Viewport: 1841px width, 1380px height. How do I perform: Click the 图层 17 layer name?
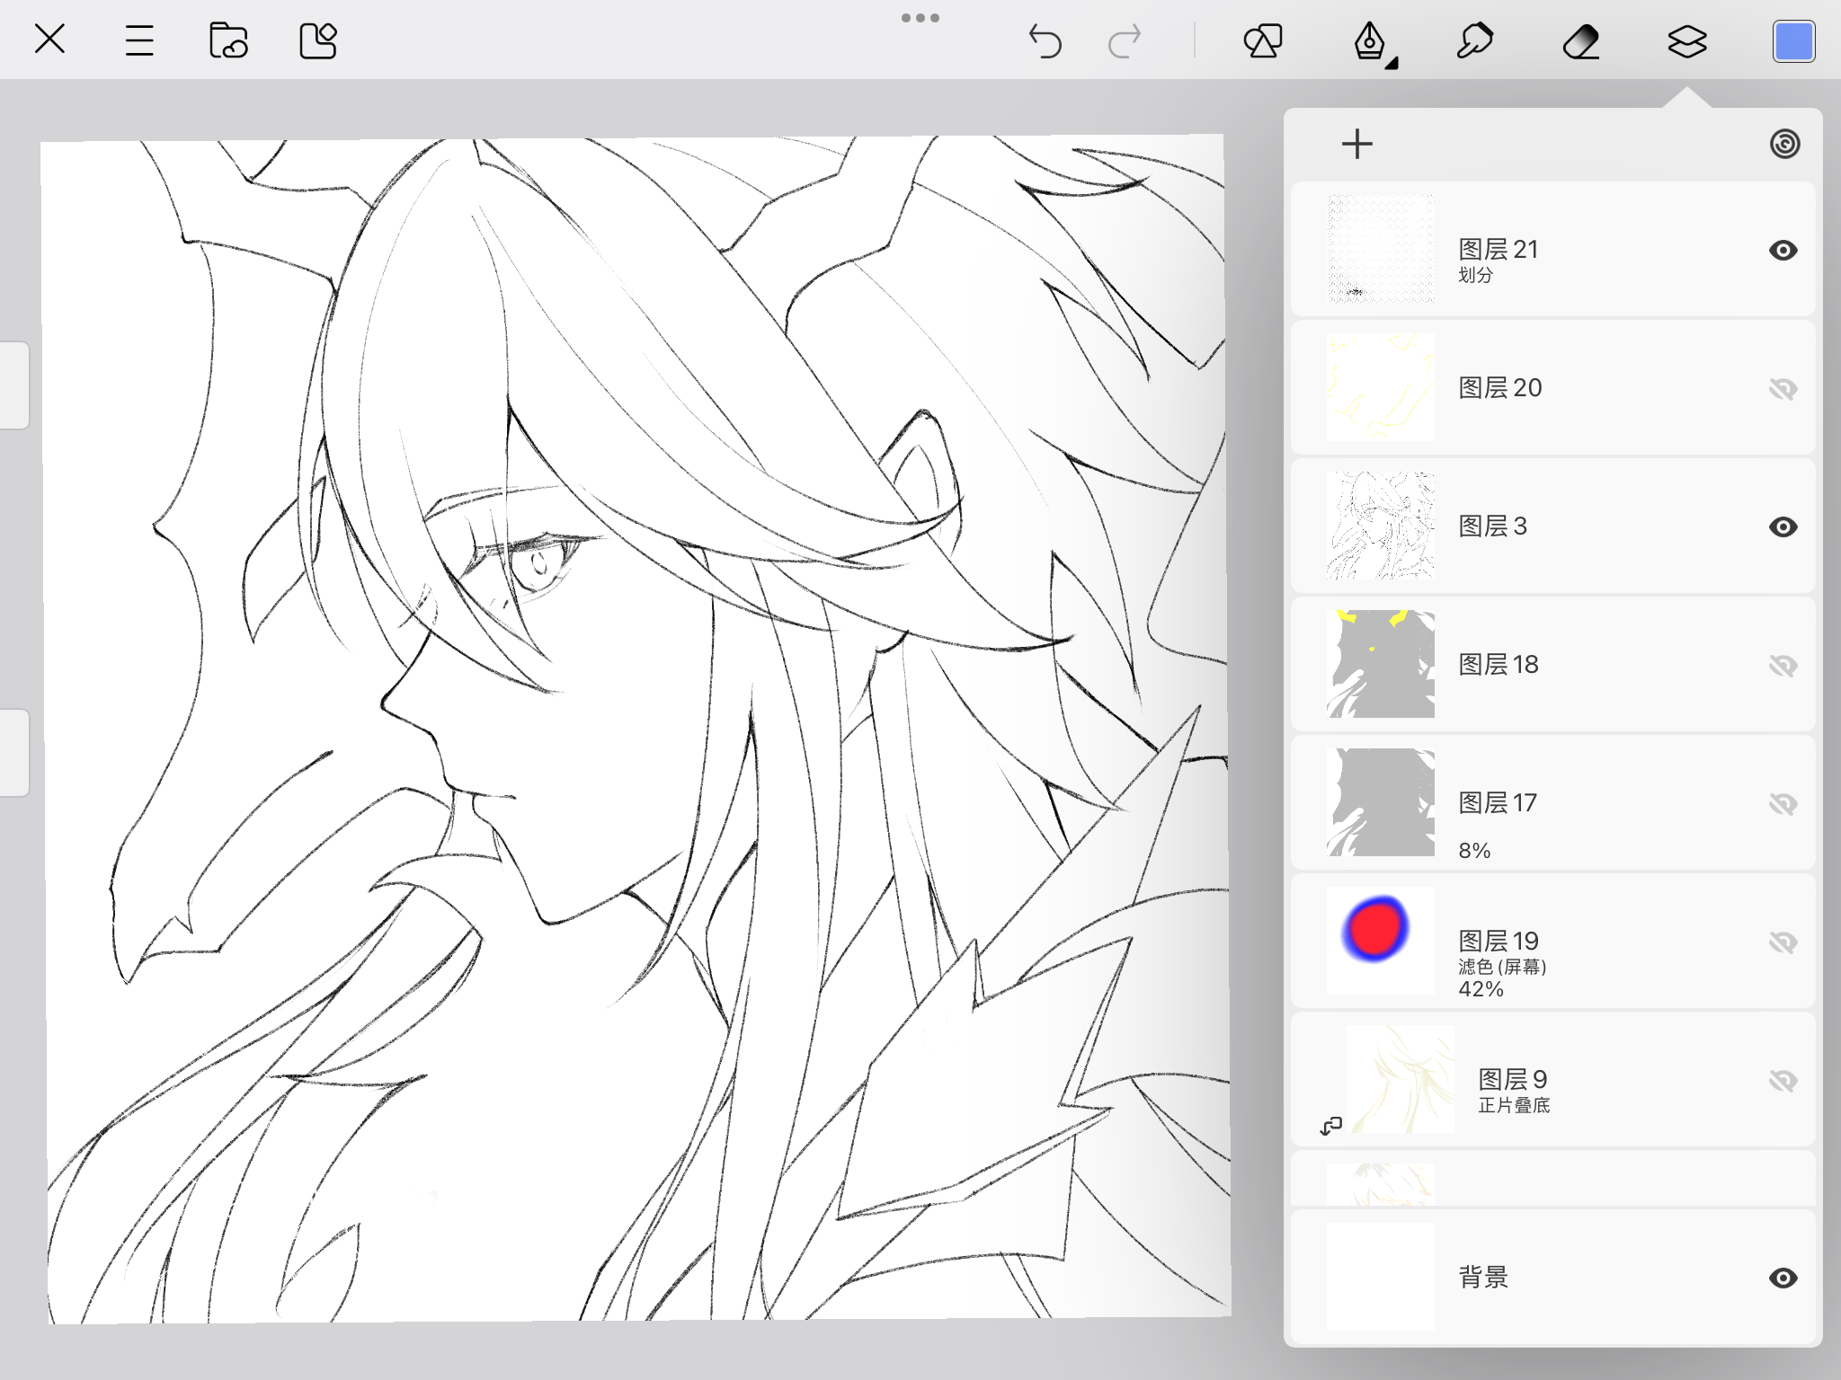coord(1498,802)
